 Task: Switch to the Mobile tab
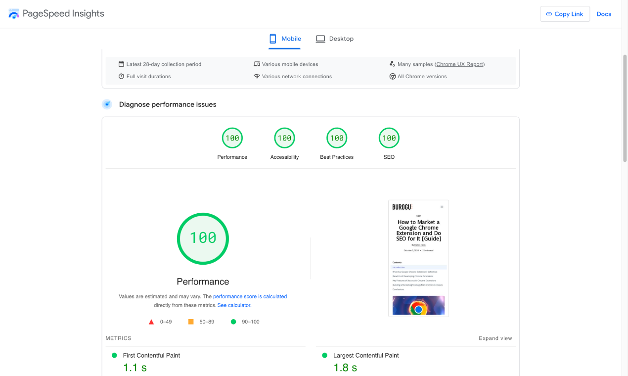tap(285, 39)
